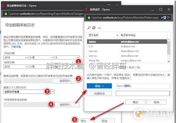Click the 导出 export button
Viewport: 176px width, 123px height.
(83, 121)
